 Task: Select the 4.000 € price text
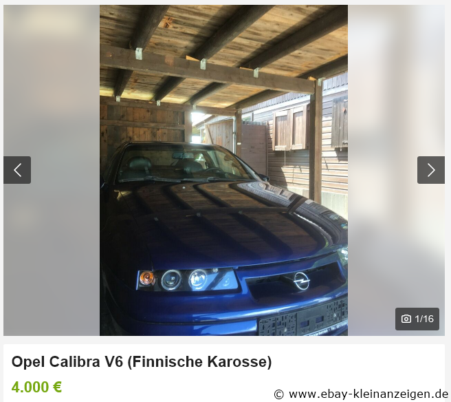[x=36, y=387]
